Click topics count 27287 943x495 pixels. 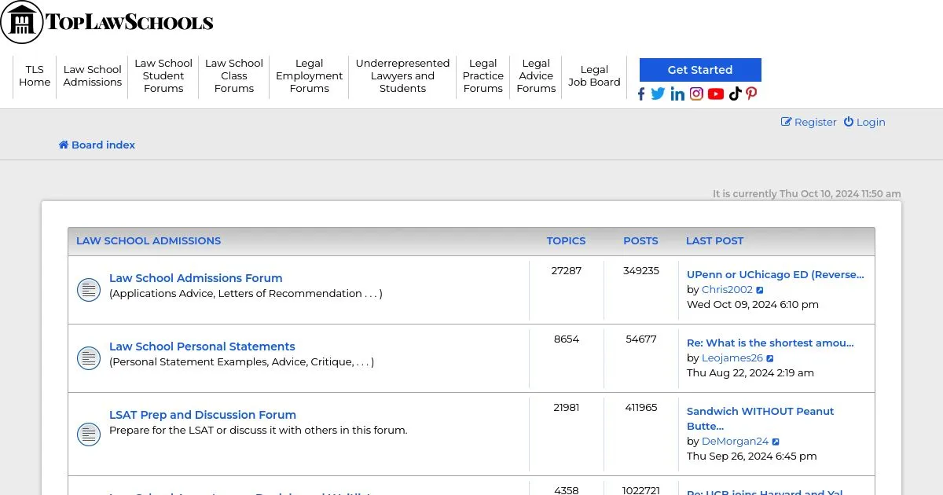coord(567,271)
